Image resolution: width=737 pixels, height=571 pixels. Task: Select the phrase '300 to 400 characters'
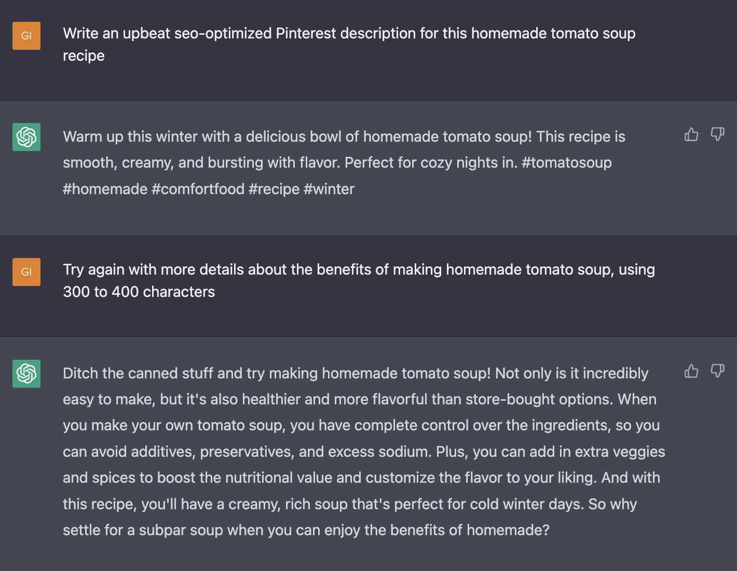(139, 292)
